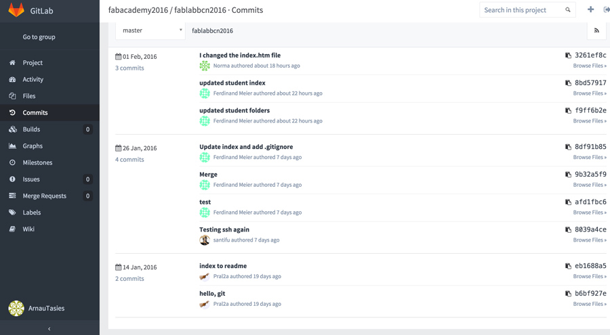
Task: Click the plus new-item icon
Action: click(x=590, y=9)
